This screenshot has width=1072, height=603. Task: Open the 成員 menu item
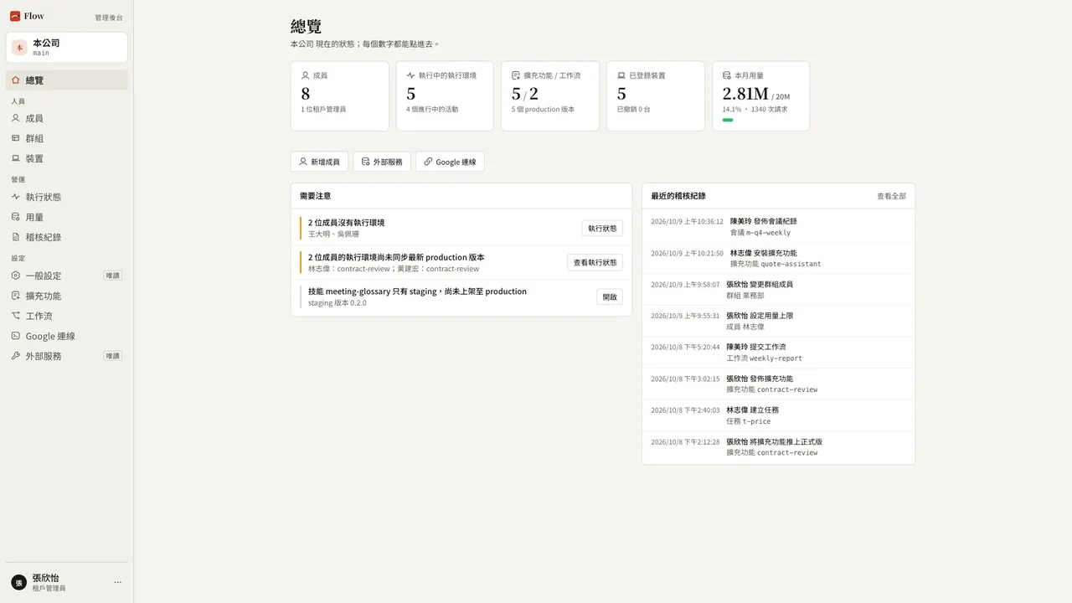click(x=67, y=118)
